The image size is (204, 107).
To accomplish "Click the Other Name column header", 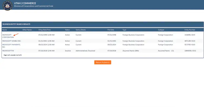I will click(27, 30).
